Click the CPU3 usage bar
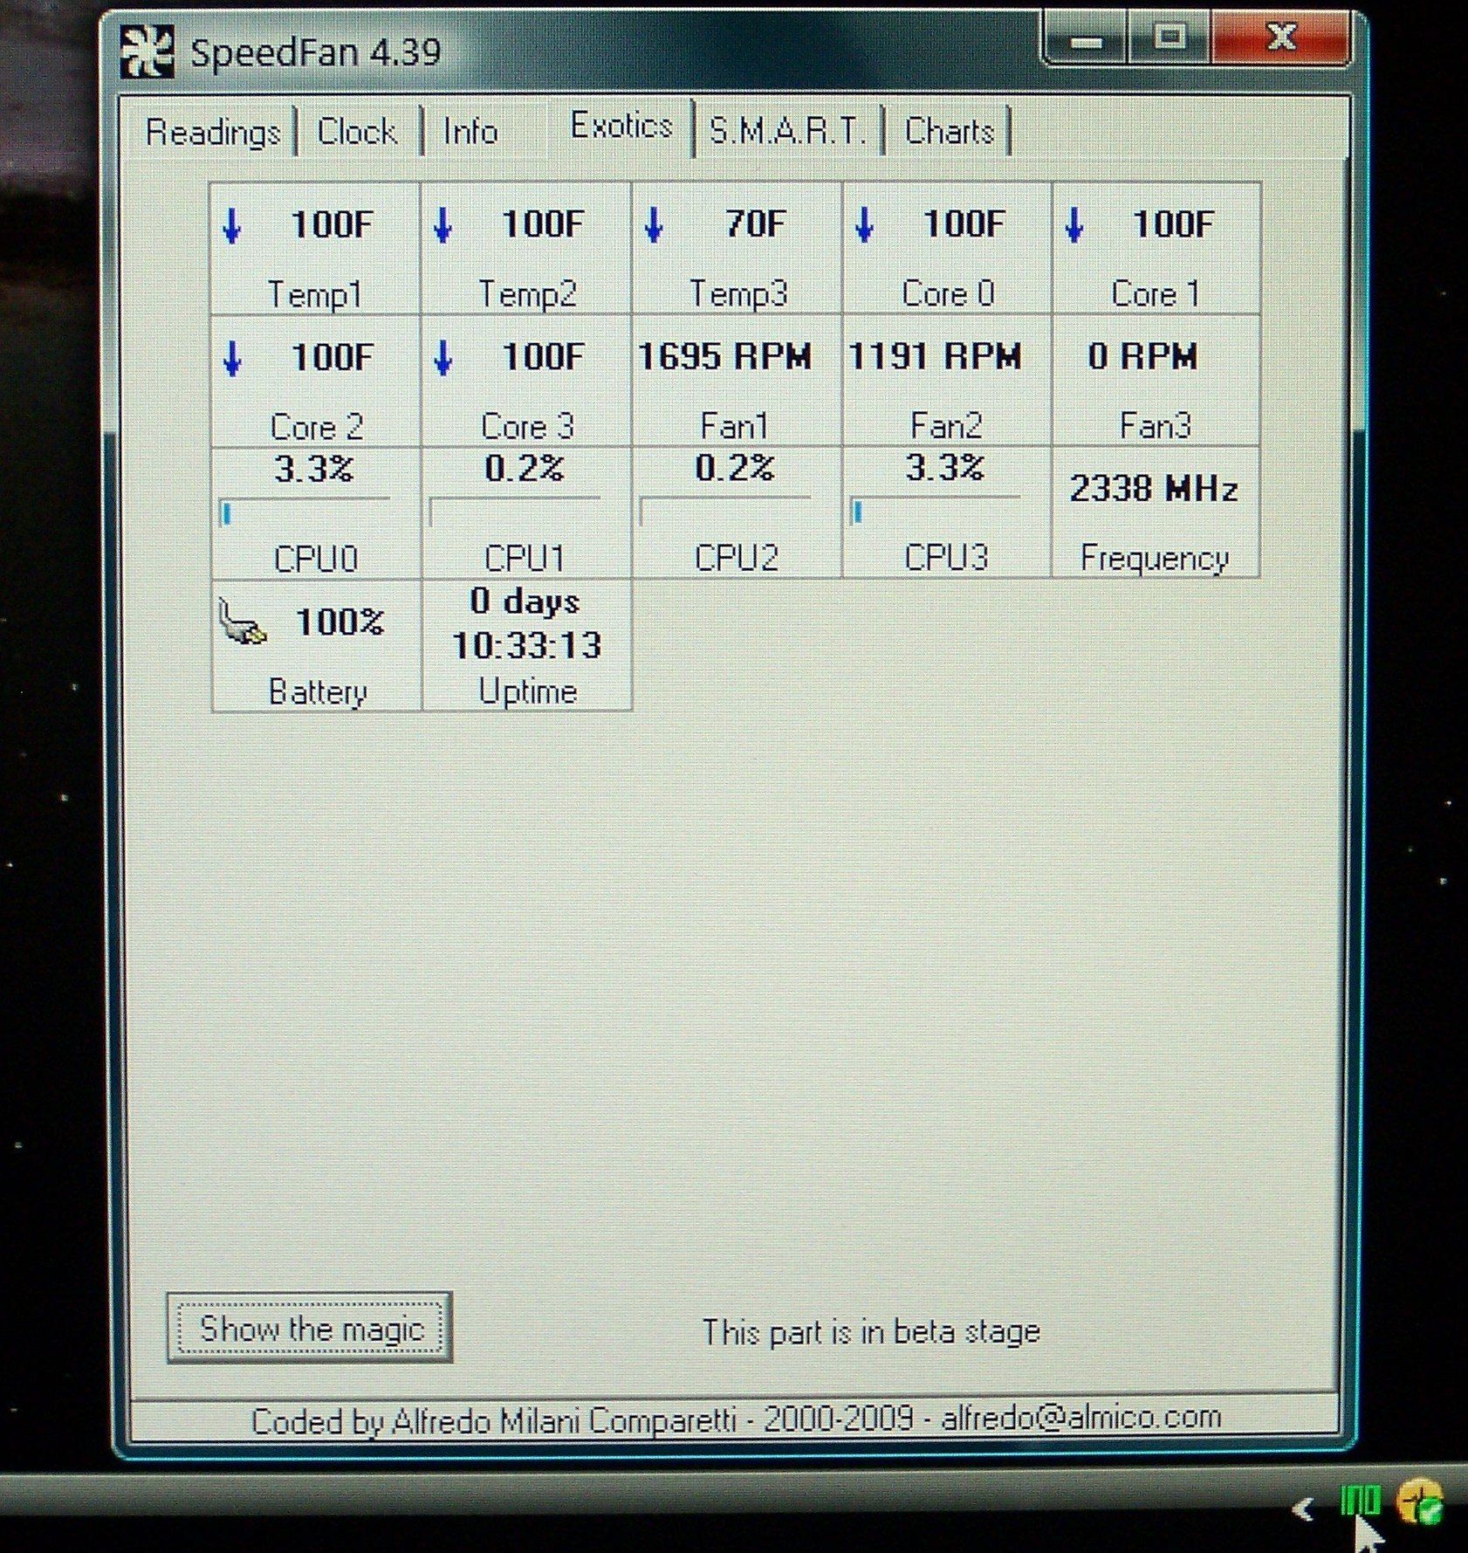1468x1553 pixels. (x=935, y=512)
